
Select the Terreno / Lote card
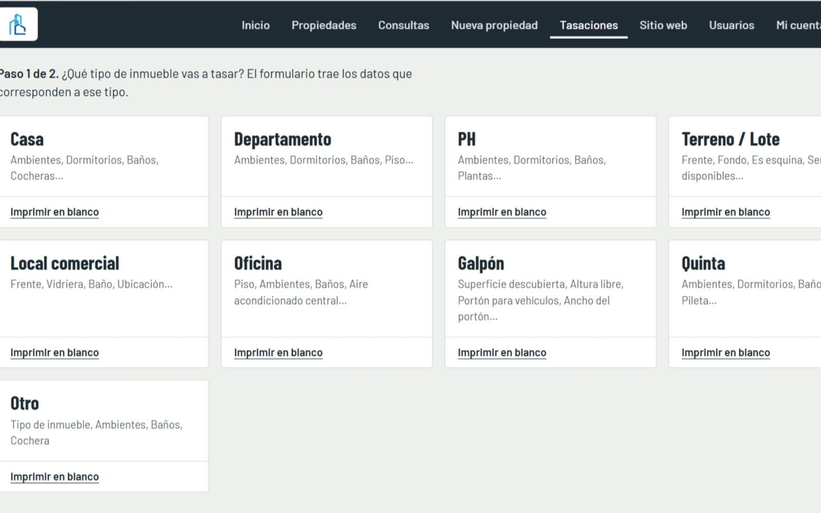click(745, 156)
